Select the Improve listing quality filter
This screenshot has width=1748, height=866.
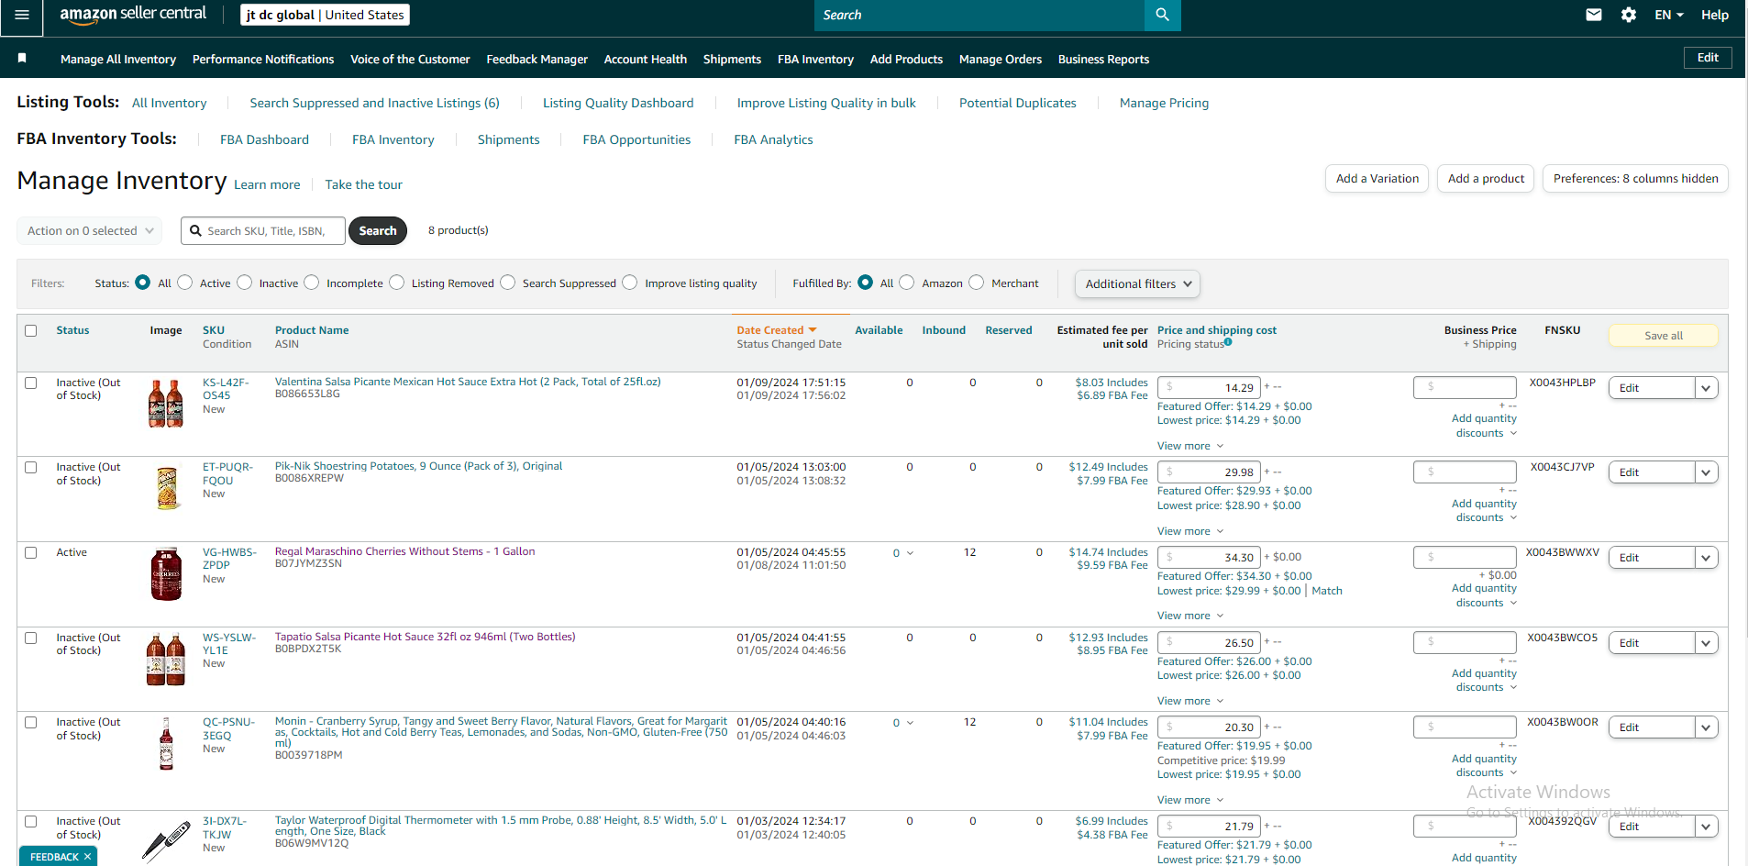point(630,283)
